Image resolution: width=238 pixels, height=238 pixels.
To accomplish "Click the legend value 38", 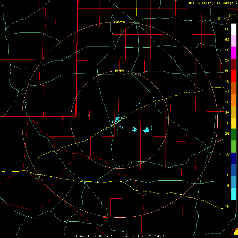I will click(227, 102).
